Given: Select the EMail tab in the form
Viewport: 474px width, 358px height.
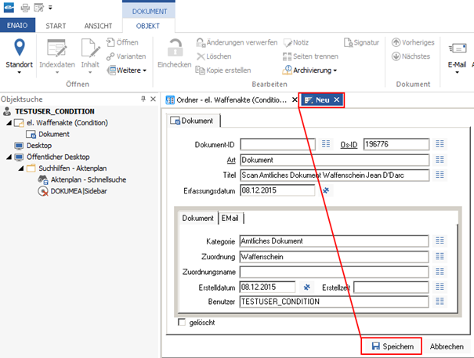Looking at the screenshot, I should (x=230, y=218).
